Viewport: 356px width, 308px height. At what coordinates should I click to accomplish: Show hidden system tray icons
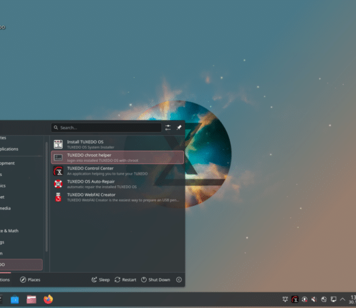click(343, 299)
